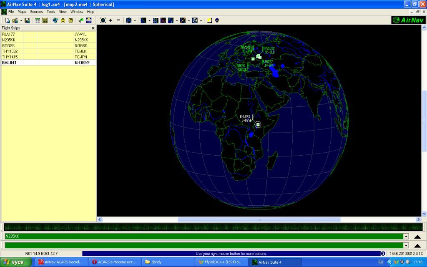Click the blue globe projection icon
The width and height of the screenshot is (427, 267).
(x=129, y=20)
